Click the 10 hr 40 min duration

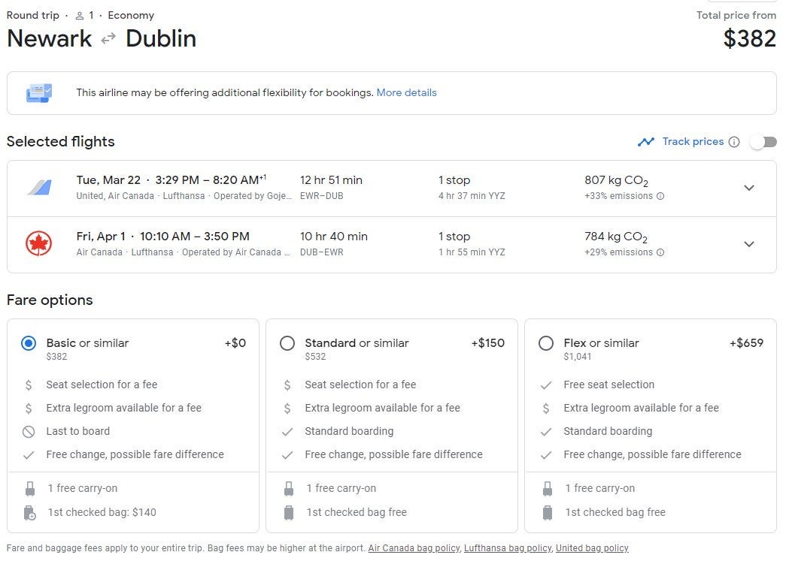click(334, 237)
